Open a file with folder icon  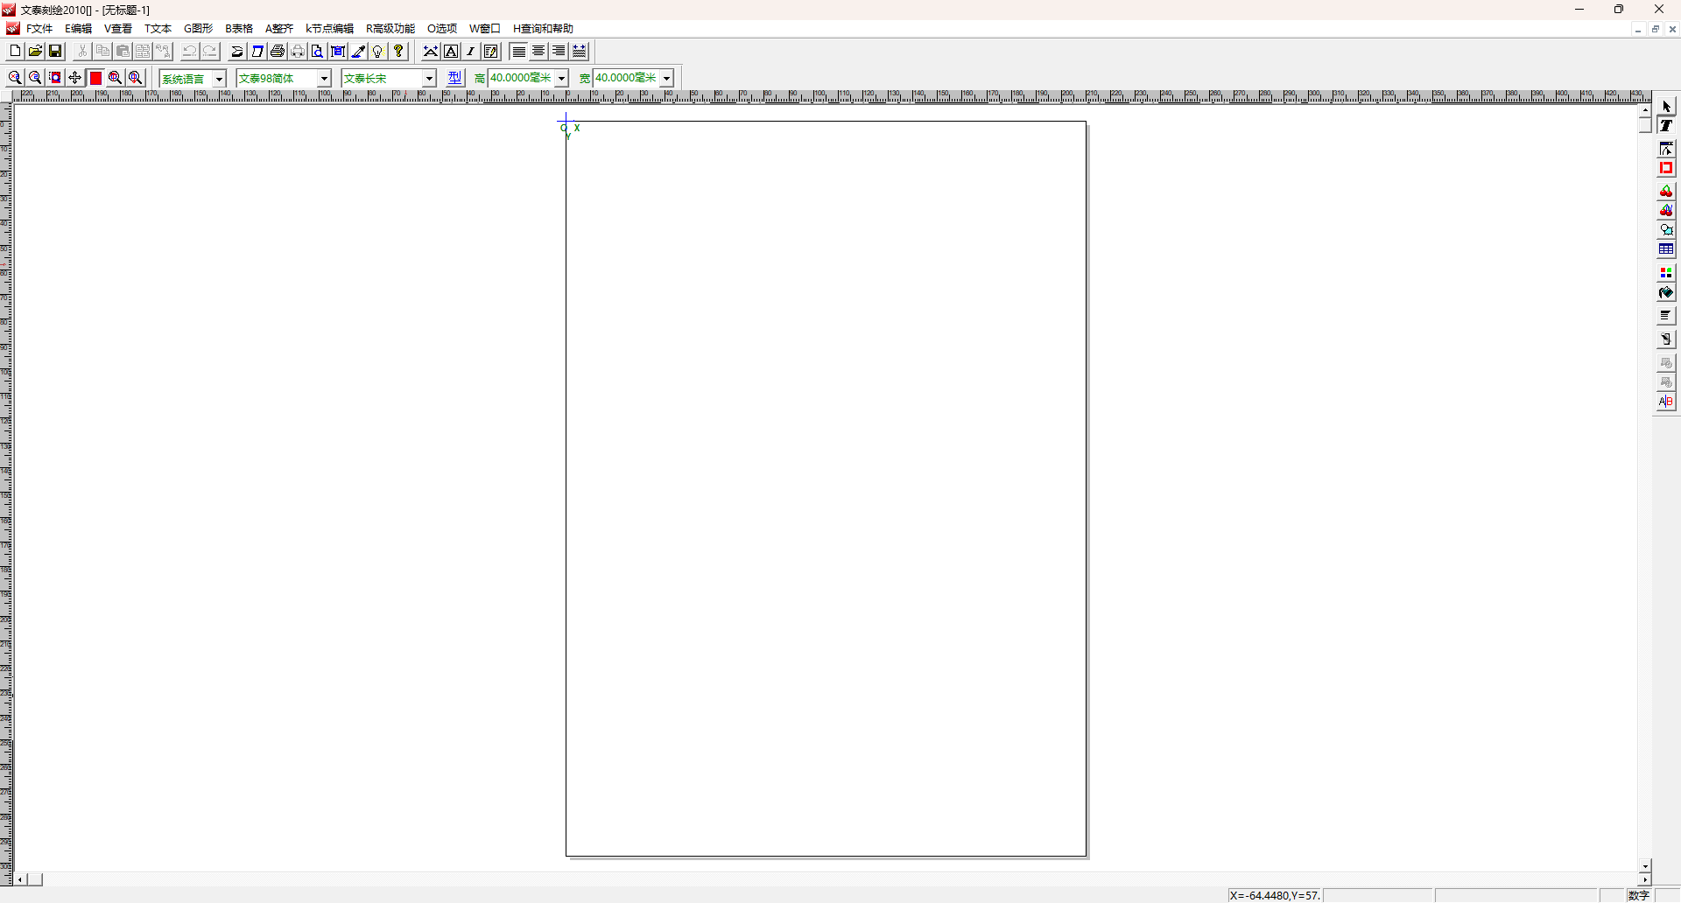(x=35, y=52)
